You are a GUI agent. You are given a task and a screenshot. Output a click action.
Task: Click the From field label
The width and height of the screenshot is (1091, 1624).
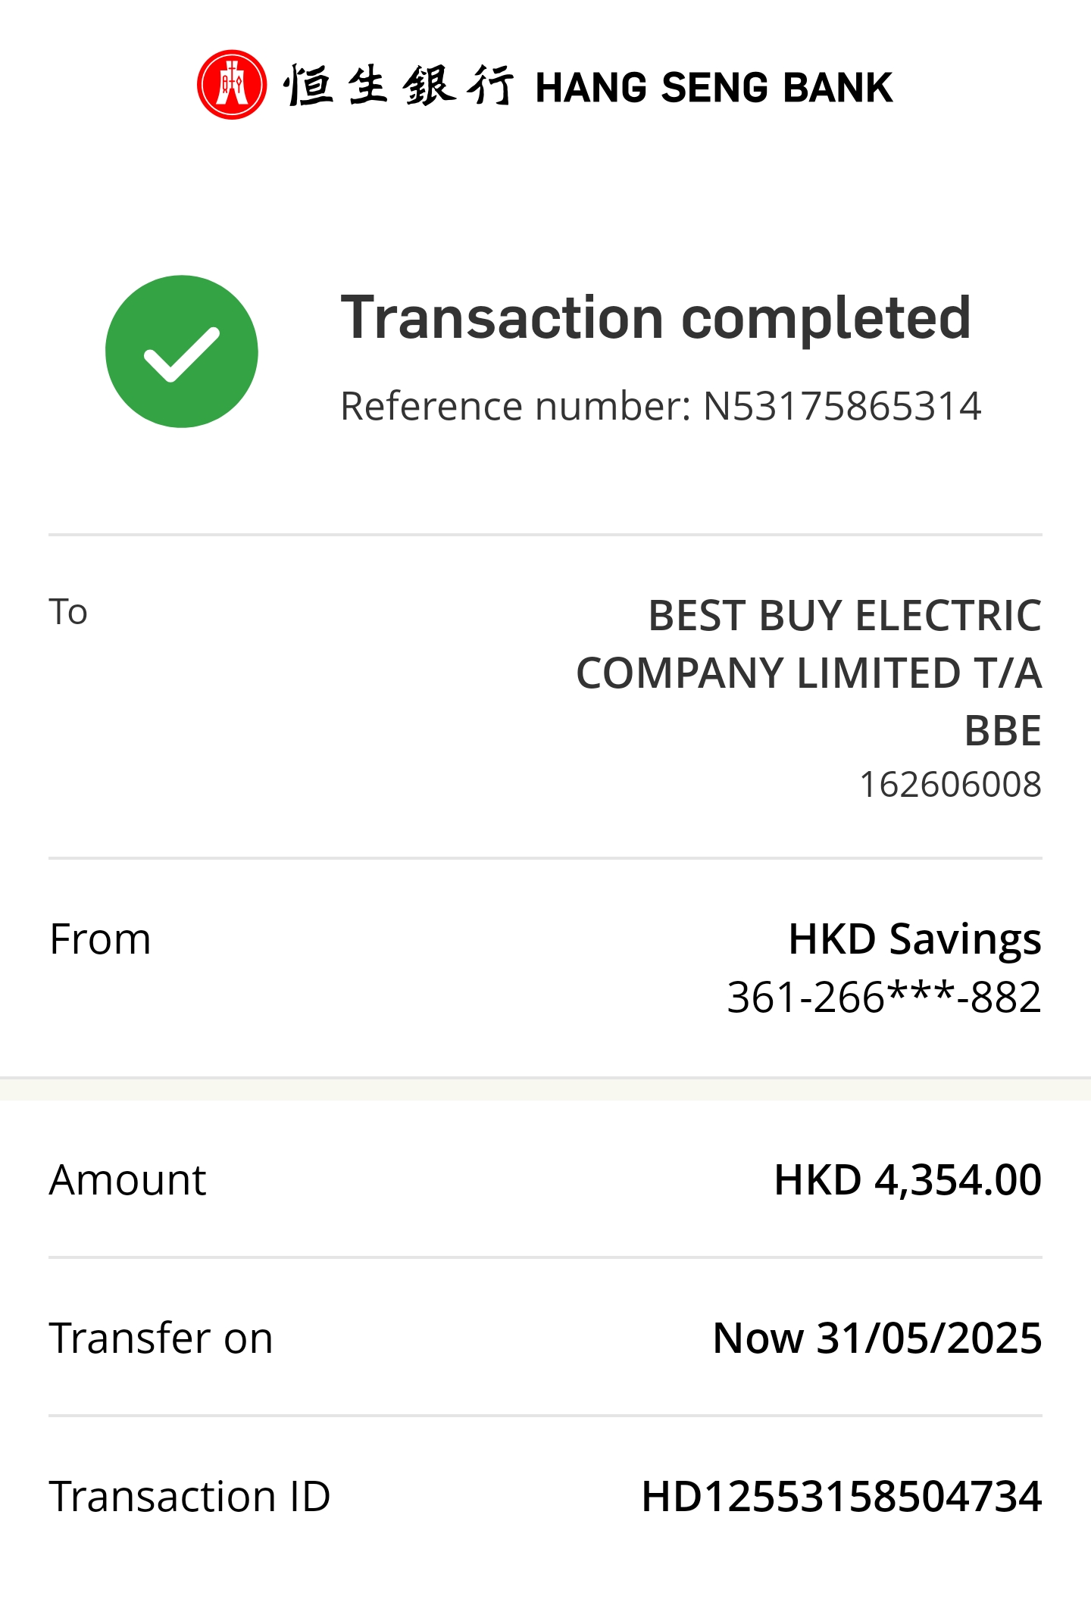(100, 939)
